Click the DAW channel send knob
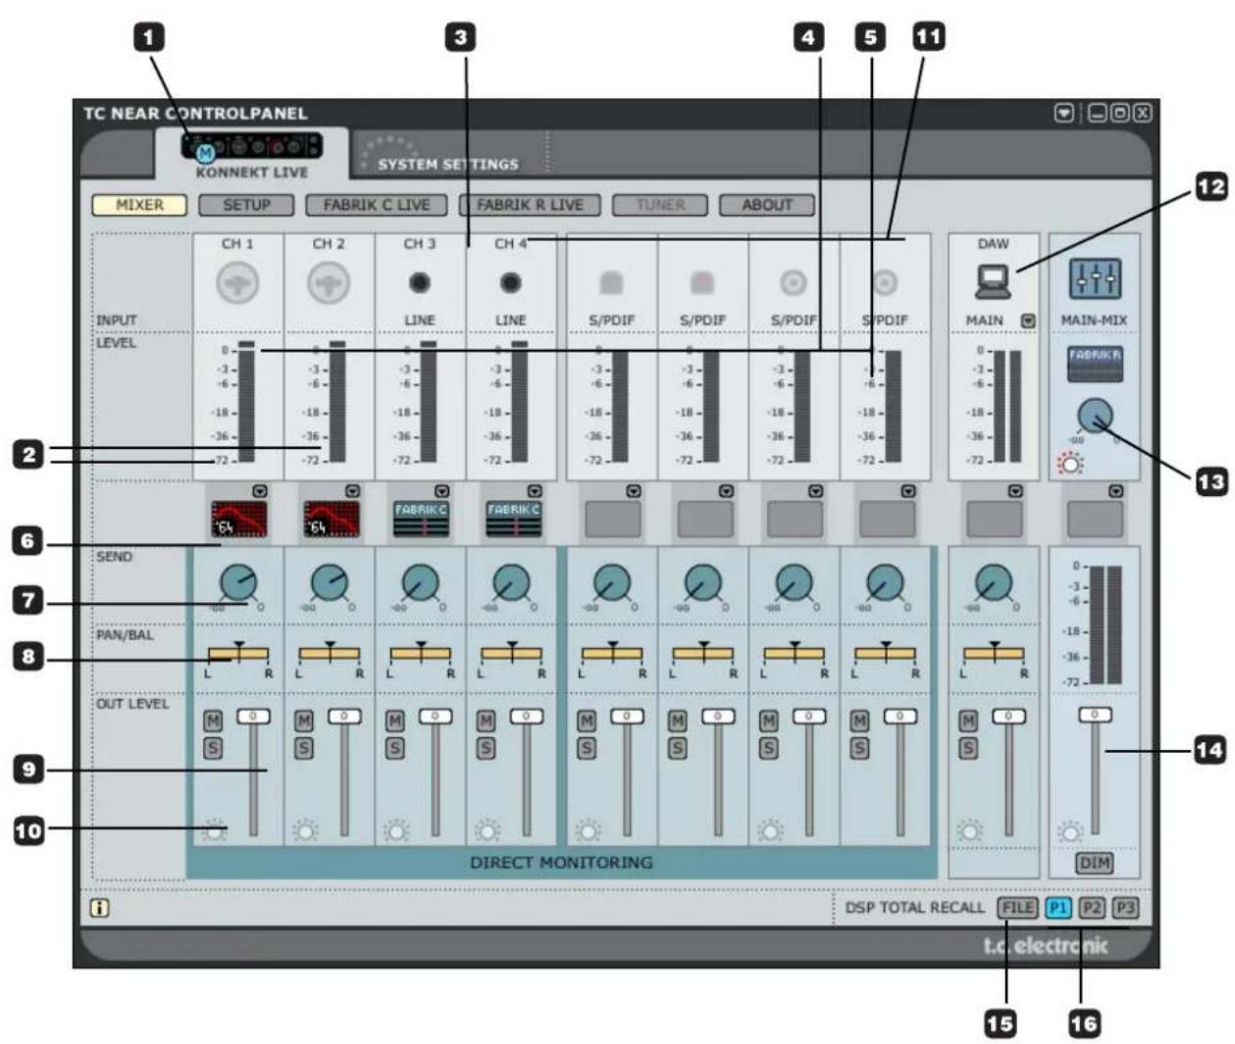 pos(993,584)
